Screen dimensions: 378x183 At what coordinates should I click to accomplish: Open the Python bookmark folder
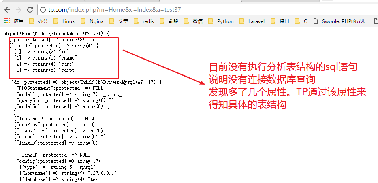pos(221,21)
